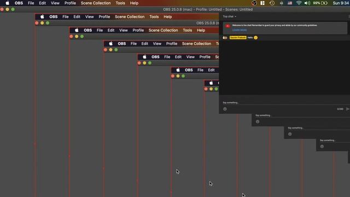Image resolution: width=350 pixels, height=197 pixels.
Task: Open the Apple menu in the top menu bar
Action: tap(7, 3)
